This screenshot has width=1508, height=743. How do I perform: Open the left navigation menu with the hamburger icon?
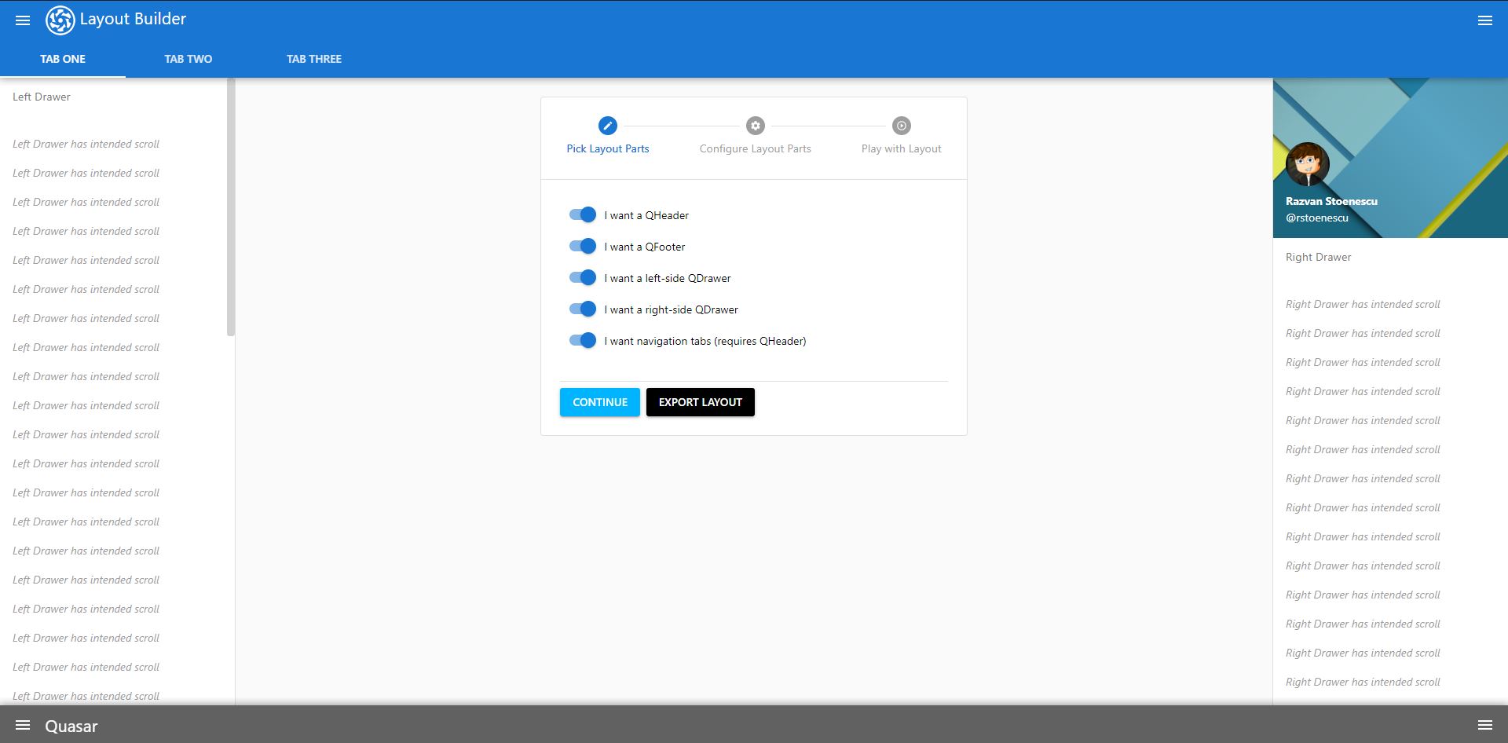(22, 20)
